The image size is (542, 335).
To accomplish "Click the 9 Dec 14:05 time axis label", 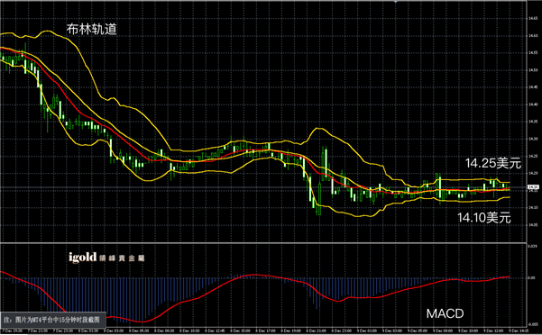I will [x=518, y=330].
